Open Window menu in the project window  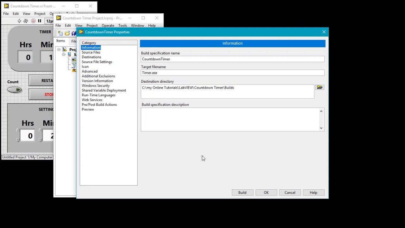pyautogui.click(x=138, y=26)
